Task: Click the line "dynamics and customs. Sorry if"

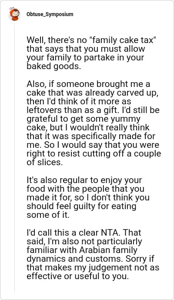Action: point(90,259)
